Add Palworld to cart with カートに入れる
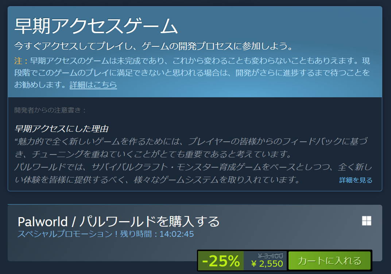The width and height of the screenshot is (391, 274). [329, 261]
